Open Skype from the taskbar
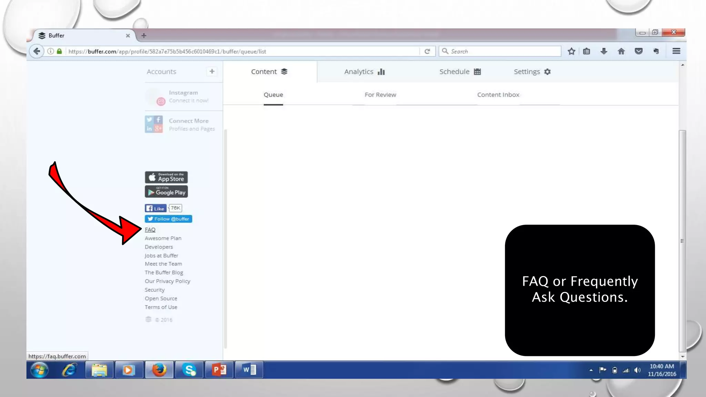The image size is (706, 397). (189, 370)
